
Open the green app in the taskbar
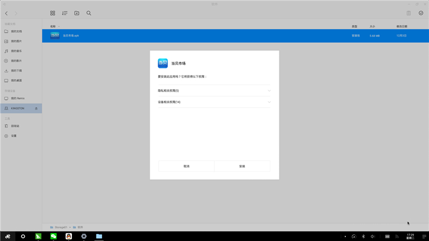38,236
